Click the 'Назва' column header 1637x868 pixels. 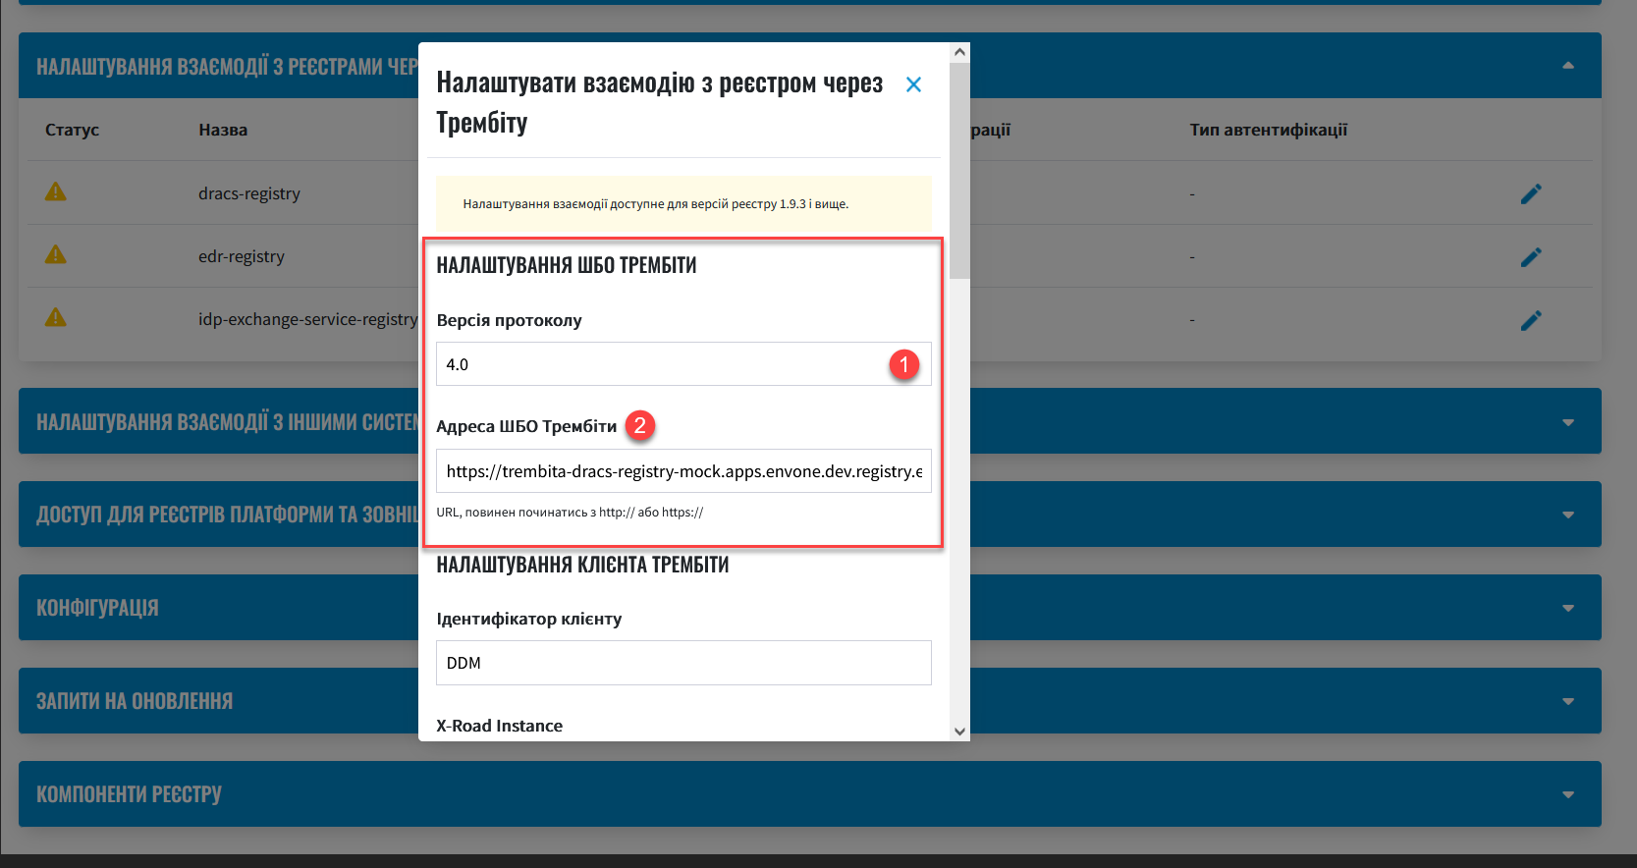coord(223,130)
